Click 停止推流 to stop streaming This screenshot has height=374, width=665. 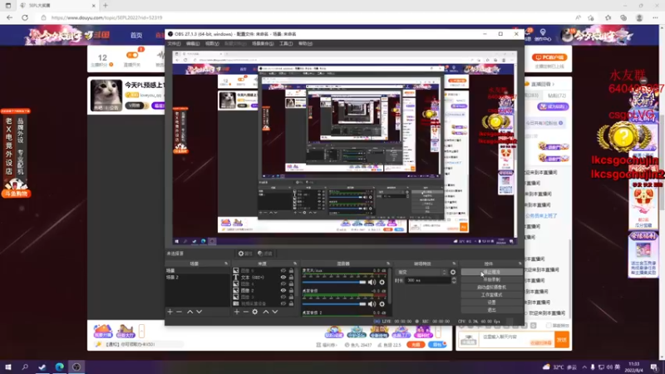point(491,272)
